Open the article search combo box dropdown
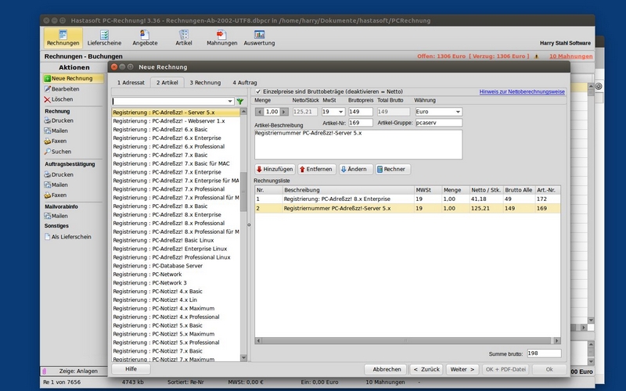The height and width of the screenshot is (391, 626). (230, 102)
